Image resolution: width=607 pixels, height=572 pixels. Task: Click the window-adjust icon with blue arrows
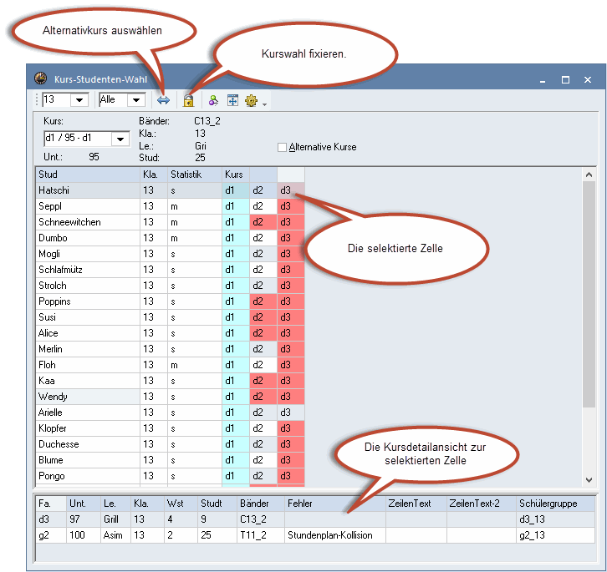232,100
